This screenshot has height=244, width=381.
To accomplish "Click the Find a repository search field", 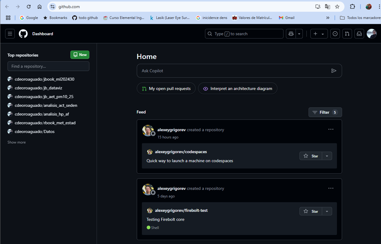I will pyautogui.click(x=48, y=66).
